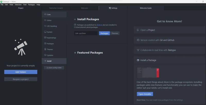Switch to the Welcome Guide tab
The width and height of the screenshot is (206, 105).
[x=146, y=8]
